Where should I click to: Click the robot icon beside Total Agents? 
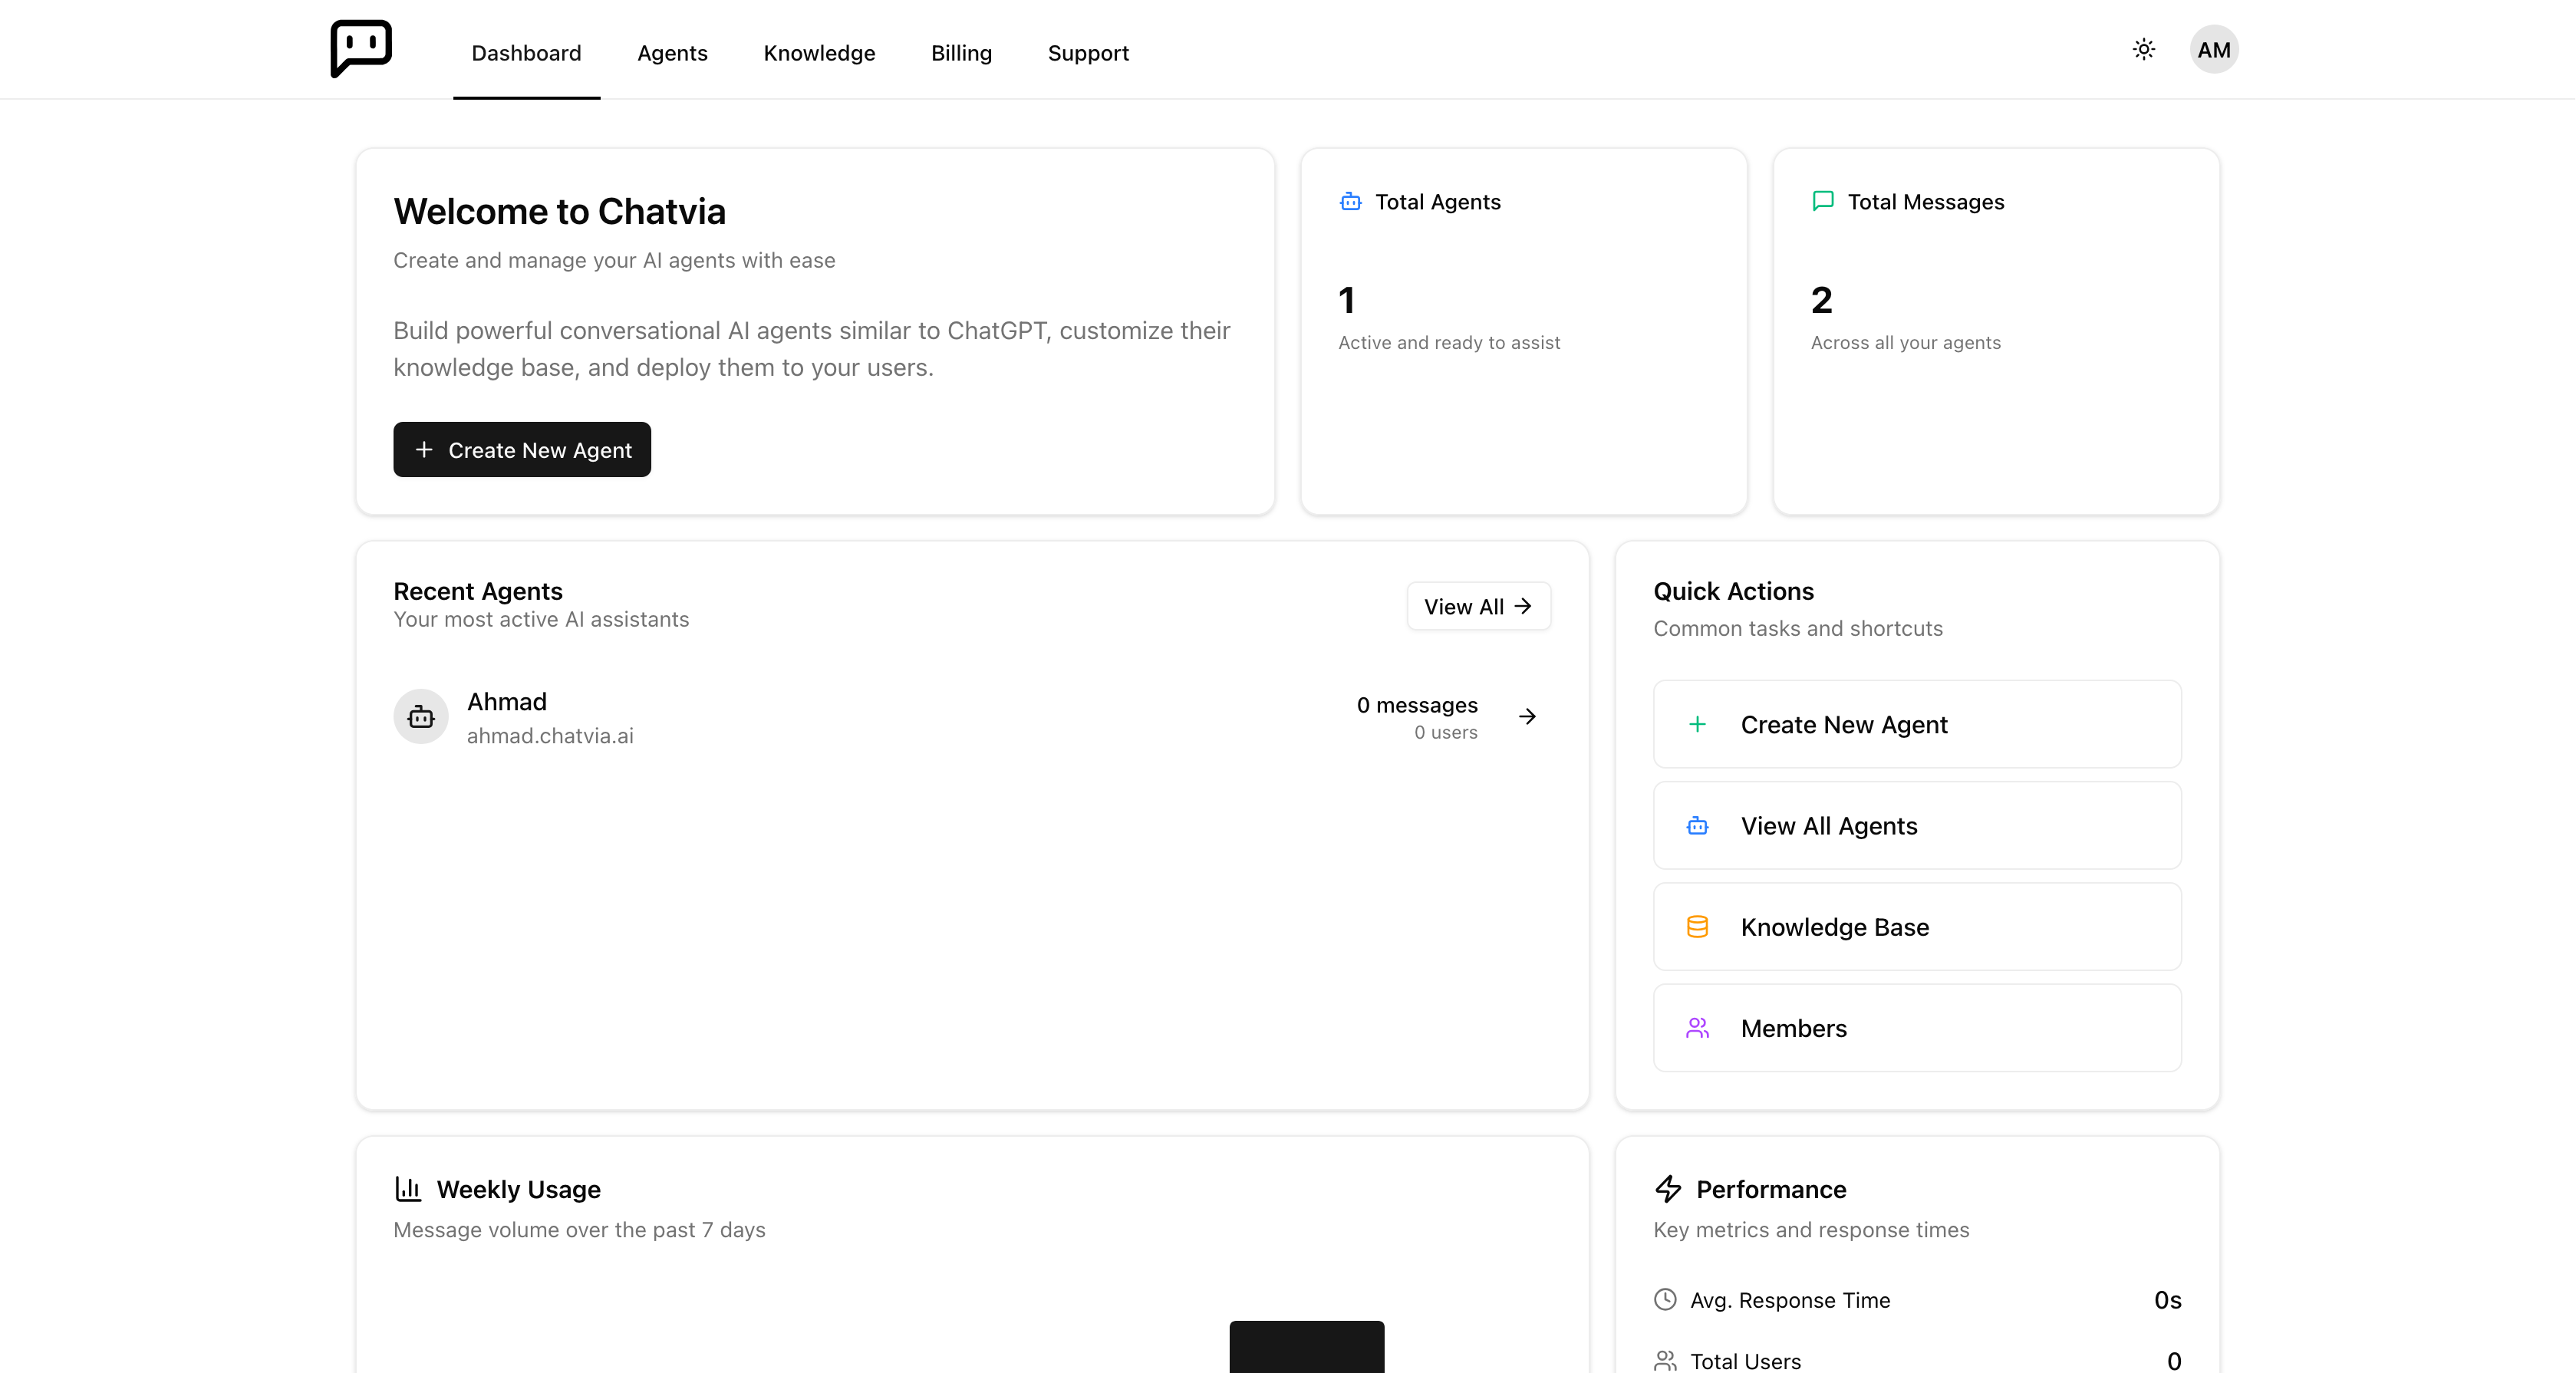[x=1350, y=202]
